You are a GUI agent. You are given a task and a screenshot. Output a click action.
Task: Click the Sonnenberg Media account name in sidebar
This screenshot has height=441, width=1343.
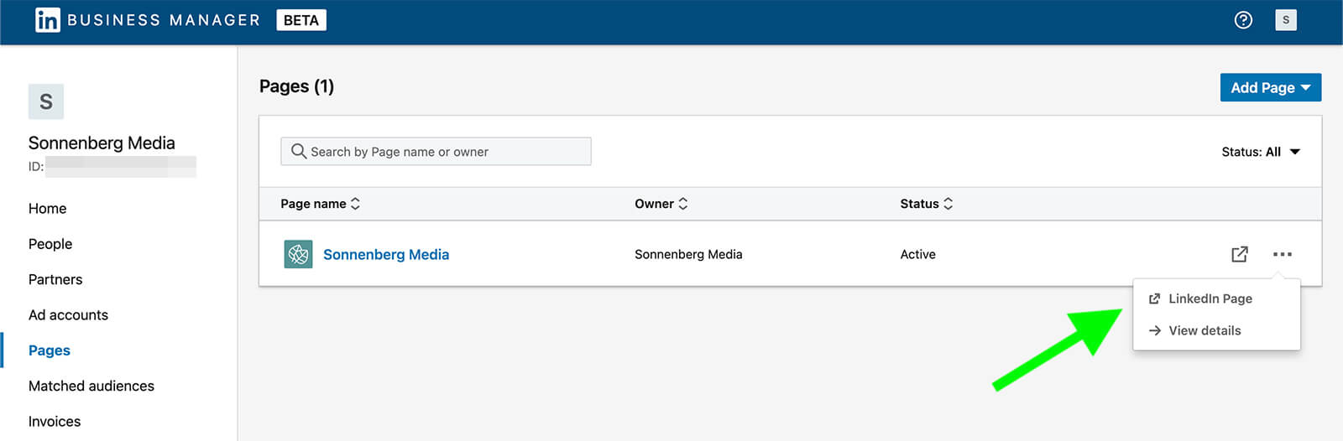(x=102, y=143)
